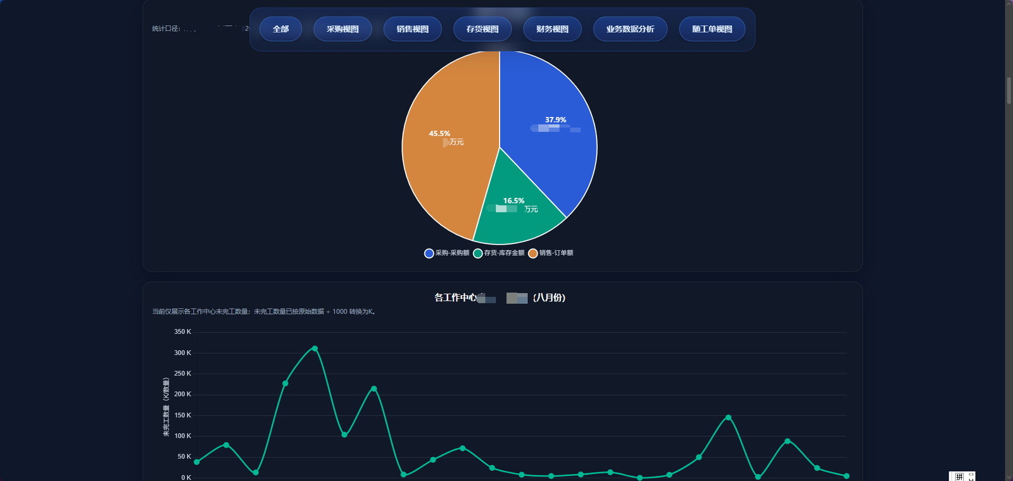Open the 财务视图 tab
Screen dimensions: 1013x481
(x=552, y=29)
